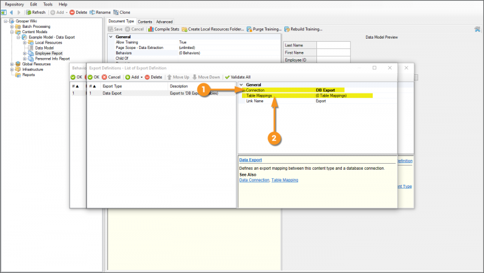Maximize the Export Definitions dialog
Viewport: 484px width, 273px height.
click(374, 68)
